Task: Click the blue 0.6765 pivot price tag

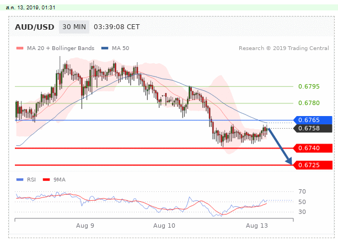Action: (313, 120)
